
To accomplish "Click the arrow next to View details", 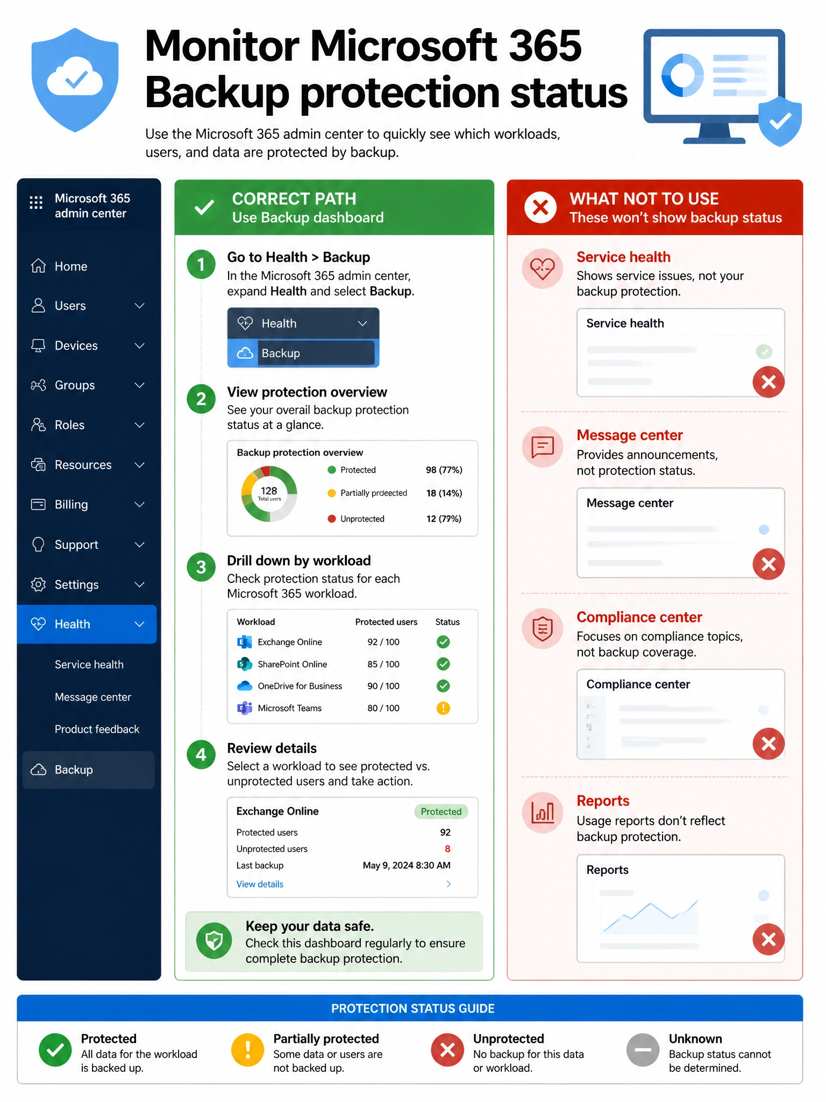I will tap(448, 884).
